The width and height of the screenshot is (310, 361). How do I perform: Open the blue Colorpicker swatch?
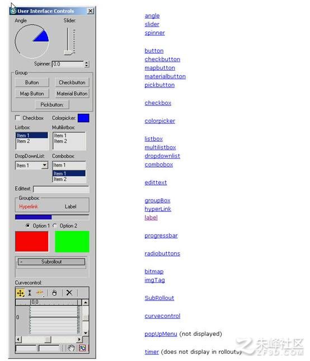pyautogui.click(x=83, y=118)
